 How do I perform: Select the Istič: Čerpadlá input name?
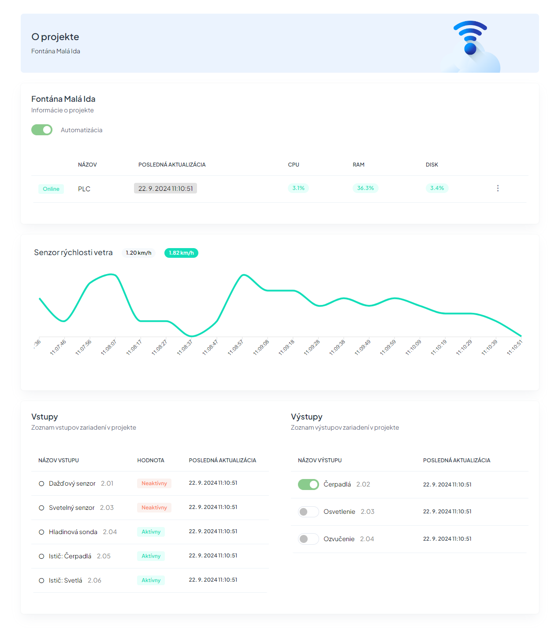tap(70, 556)
